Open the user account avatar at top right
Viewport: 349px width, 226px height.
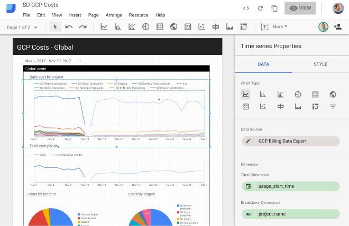[x=338, y=8]
